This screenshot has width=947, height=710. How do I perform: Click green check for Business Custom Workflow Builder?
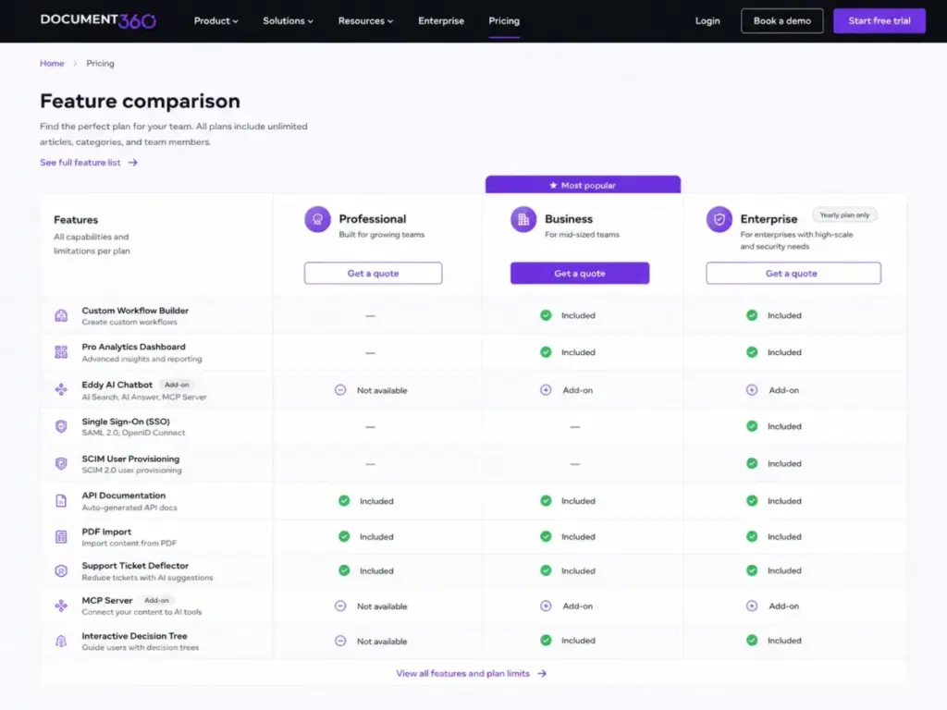[546, 315]
